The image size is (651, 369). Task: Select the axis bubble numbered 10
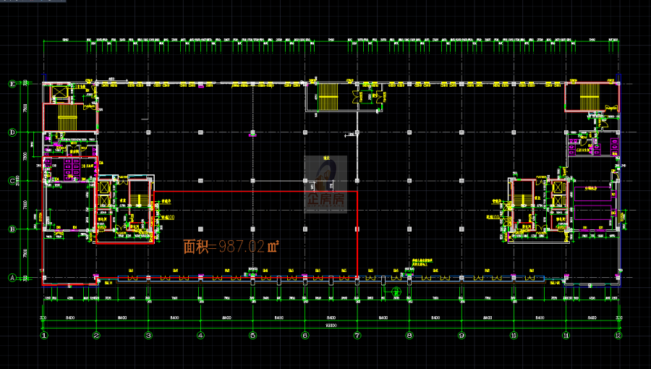[514, 336]
